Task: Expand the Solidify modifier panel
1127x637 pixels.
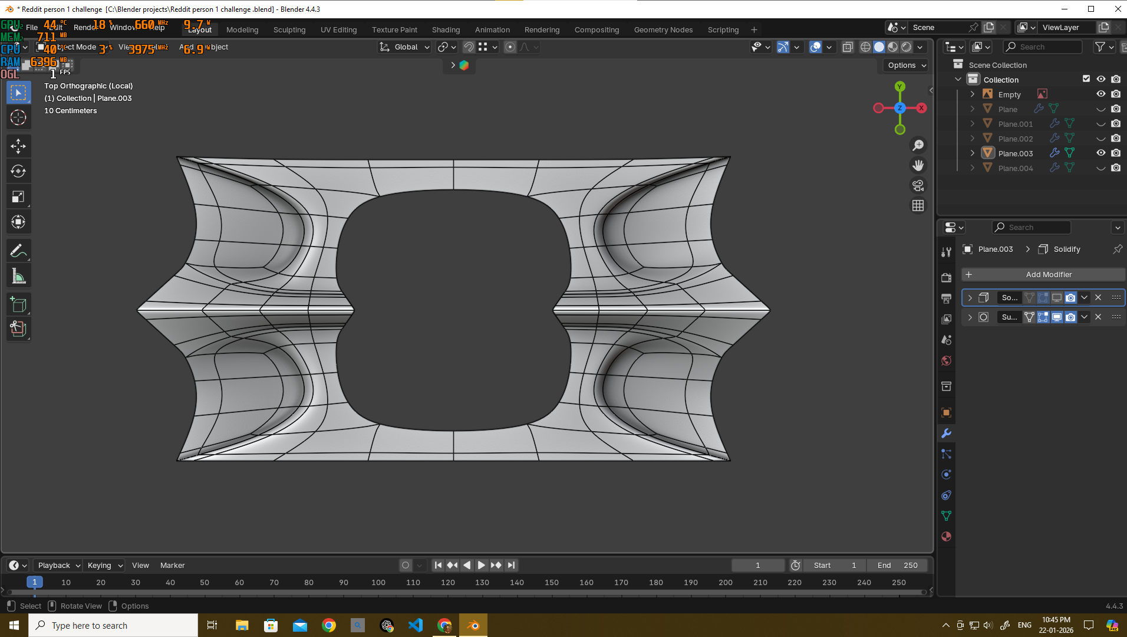Action: tap(970, 298)
